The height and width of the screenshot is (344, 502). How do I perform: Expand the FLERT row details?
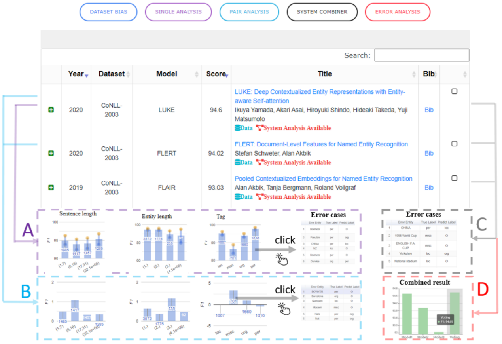[x=51, y=153]
